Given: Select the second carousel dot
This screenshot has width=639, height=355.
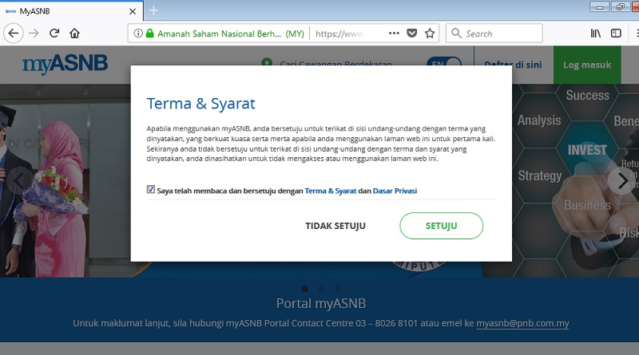Looking at the screenshot, I should (x=322, y=289).
